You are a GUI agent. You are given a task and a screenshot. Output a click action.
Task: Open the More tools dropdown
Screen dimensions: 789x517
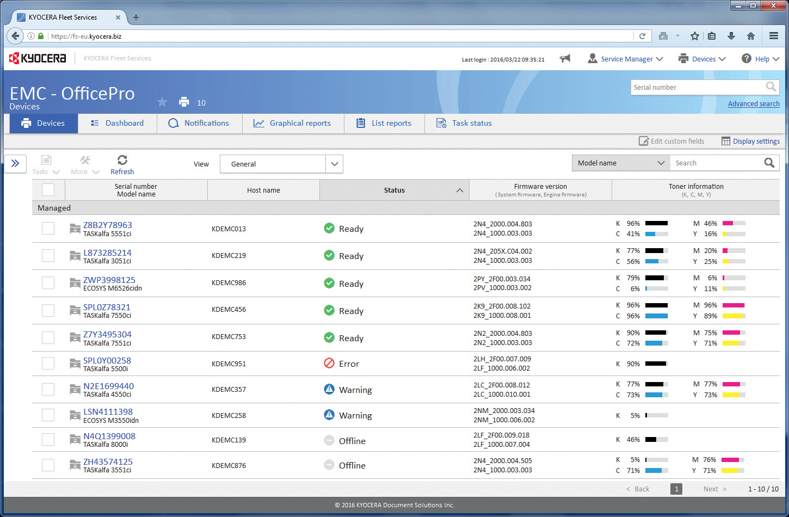85,165
